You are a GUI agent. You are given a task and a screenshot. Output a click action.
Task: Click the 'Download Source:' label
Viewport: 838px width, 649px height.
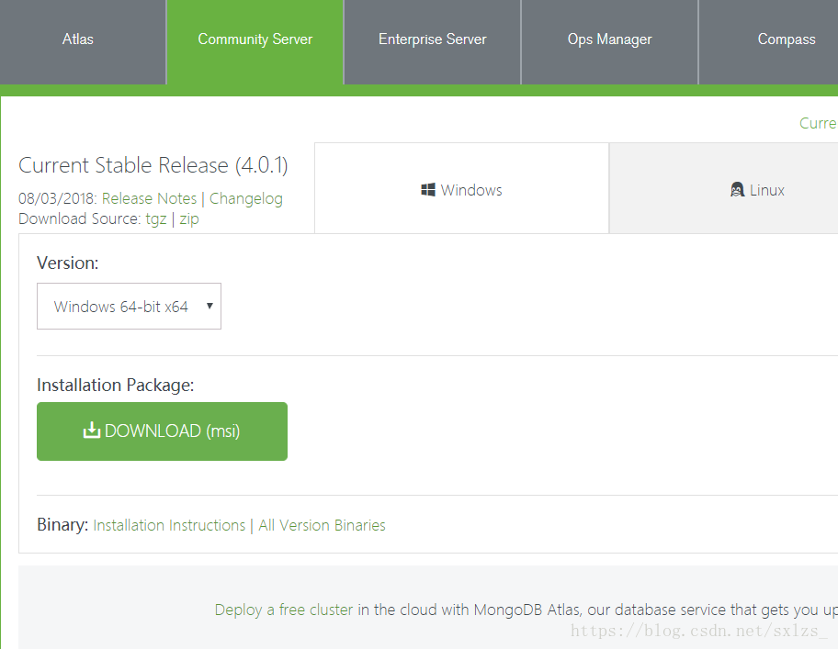[x=80, y=218]
